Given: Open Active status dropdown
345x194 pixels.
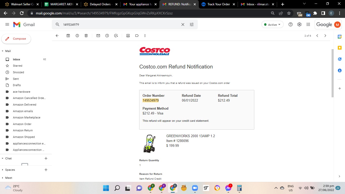Looking at the screenshot, I should point(272,25).
